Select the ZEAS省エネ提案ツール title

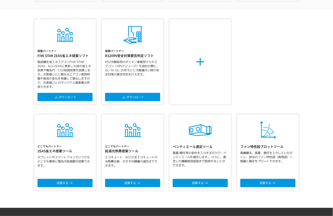coord(55,151)
